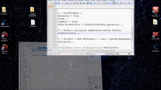Toggle synchronized vertical scrolling icon
The height and width of the screenshot is (90, 161).
point(101,3)
